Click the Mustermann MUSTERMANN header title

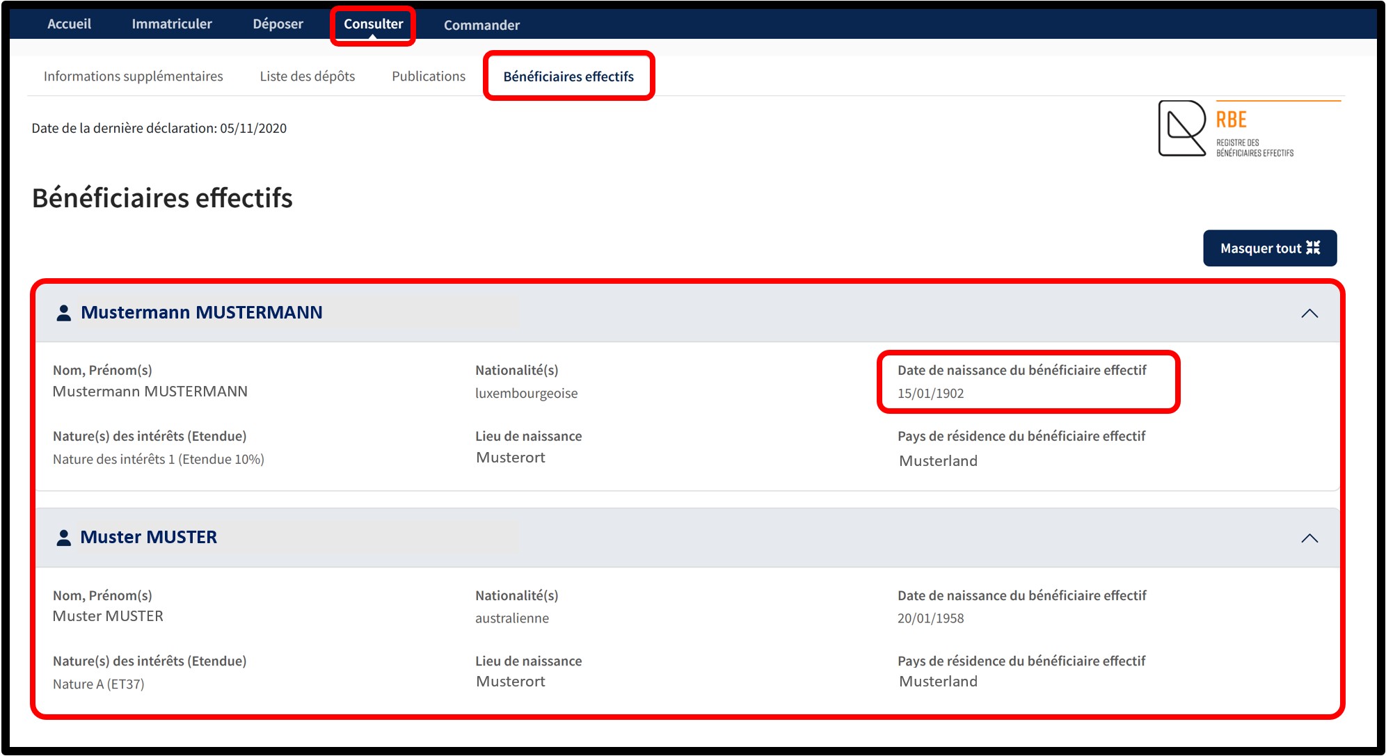(x=201, y=312)
